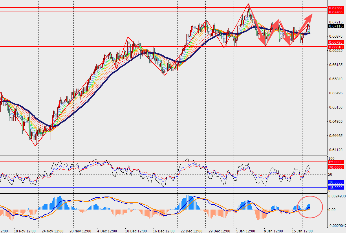Select the blue 30.0000 oscillator level label
The image size is (346, 233).
coord(336,182)
